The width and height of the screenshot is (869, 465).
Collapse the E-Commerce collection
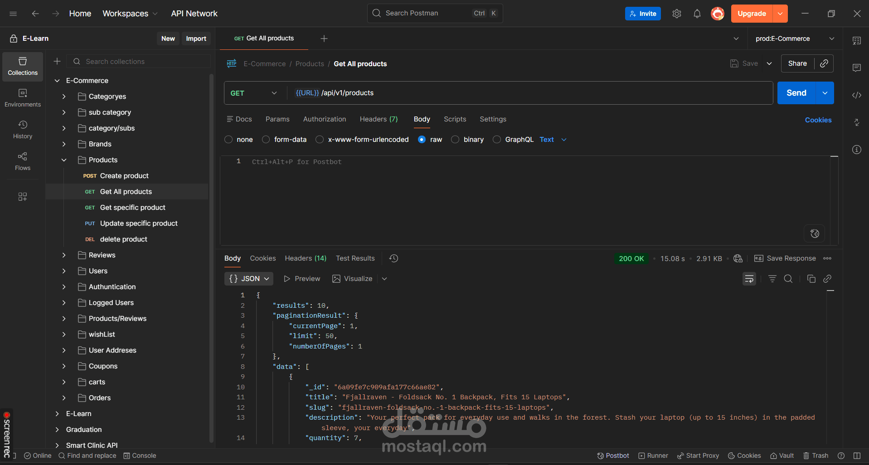(x=57, y=81)
